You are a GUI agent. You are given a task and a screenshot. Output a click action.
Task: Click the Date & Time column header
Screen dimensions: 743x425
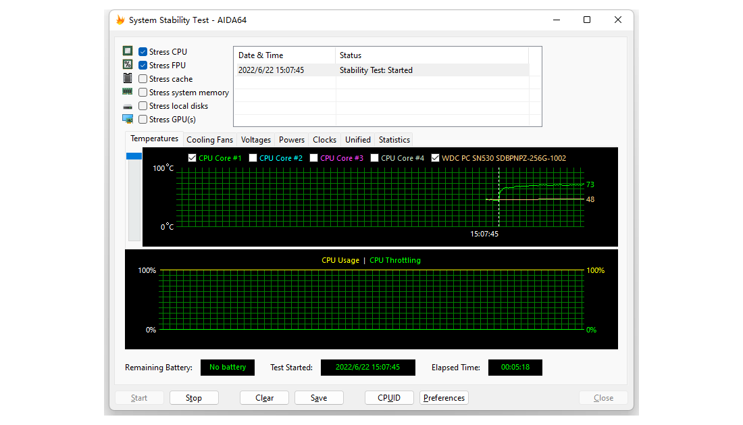tap(284, 55)
